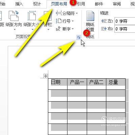Image resolution: width=135 pixels, height=135 pixels.
Task: Click the right indent 右 input field
Action: [x=125, y=29]
